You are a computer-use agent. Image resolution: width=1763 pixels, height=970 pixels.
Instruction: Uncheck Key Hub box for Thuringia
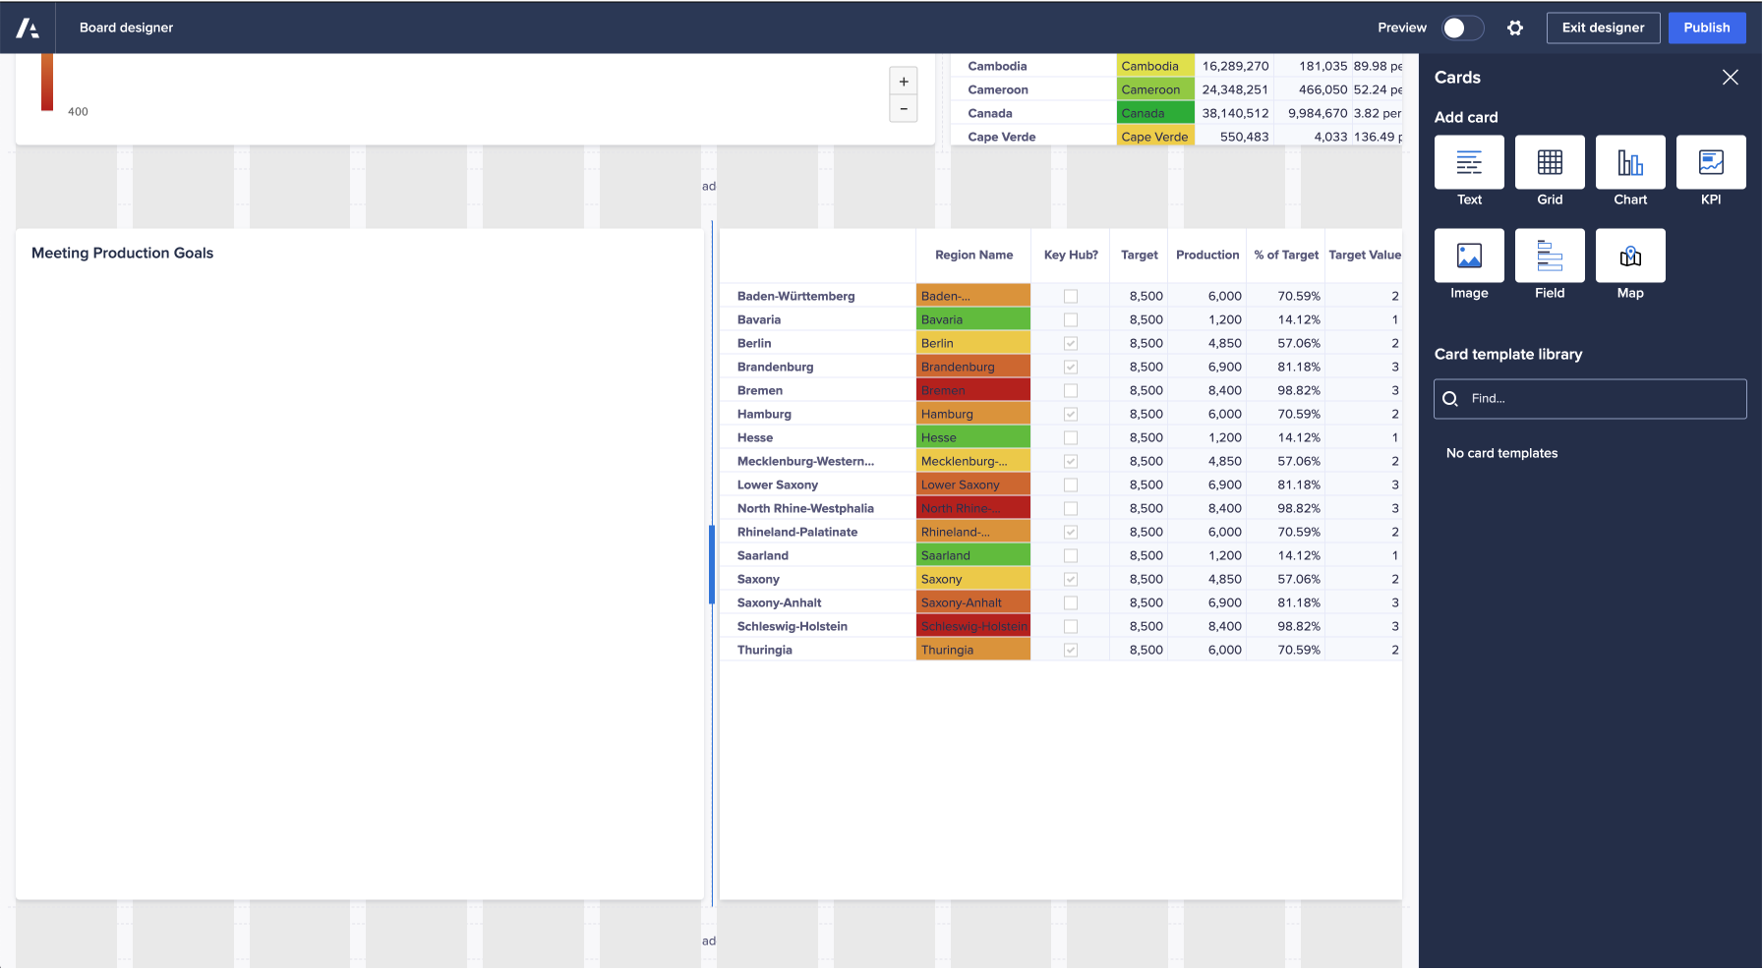(x=1070, y=650)
